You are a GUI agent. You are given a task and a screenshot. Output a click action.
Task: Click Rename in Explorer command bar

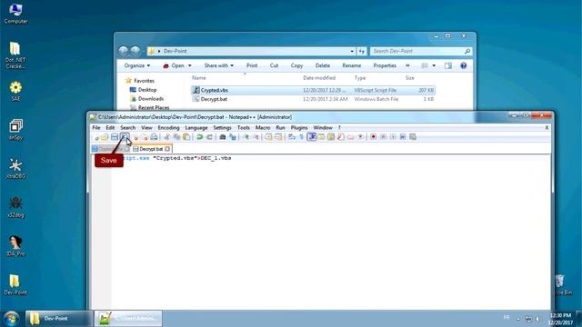(352, 65)
